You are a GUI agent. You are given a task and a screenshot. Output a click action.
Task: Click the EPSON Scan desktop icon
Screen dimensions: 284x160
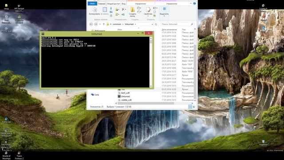tap(6, 29)
